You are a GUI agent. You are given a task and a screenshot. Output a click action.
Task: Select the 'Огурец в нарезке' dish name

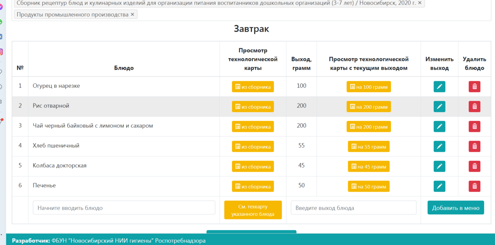57,86
